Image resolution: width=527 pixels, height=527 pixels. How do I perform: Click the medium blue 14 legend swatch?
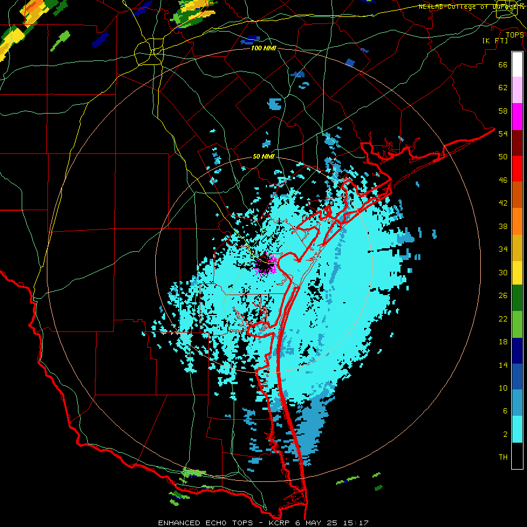[x=517, y=377]
